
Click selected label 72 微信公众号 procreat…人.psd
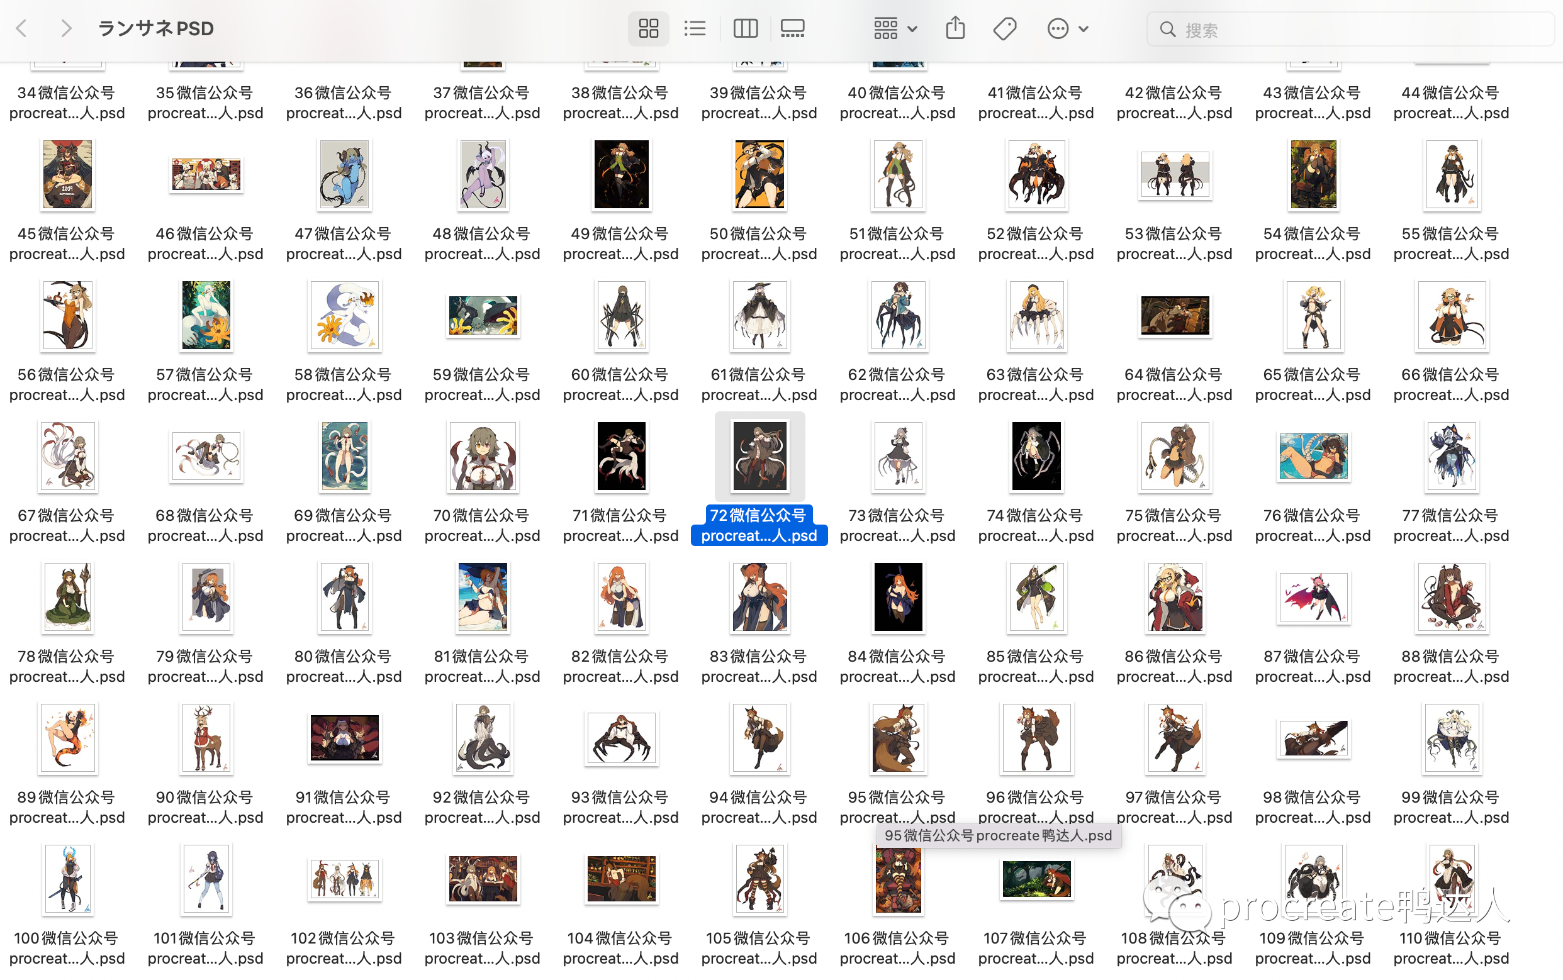(759, 526)
